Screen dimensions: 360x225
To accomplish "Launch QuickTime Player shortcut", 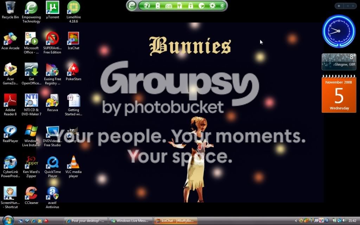I will (52, 167).
